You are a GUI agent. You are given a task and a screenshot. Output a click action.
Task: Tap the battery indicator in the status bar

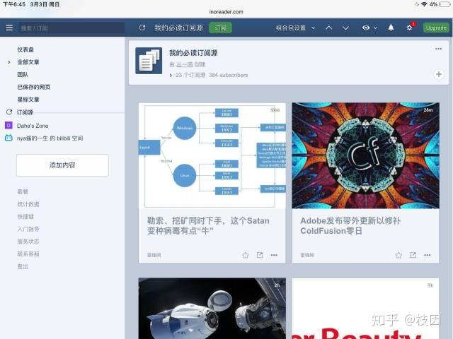445,4
